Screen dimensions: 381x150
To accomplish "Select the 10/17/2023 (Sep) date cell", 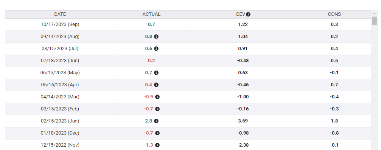I will tap(60, 24).
